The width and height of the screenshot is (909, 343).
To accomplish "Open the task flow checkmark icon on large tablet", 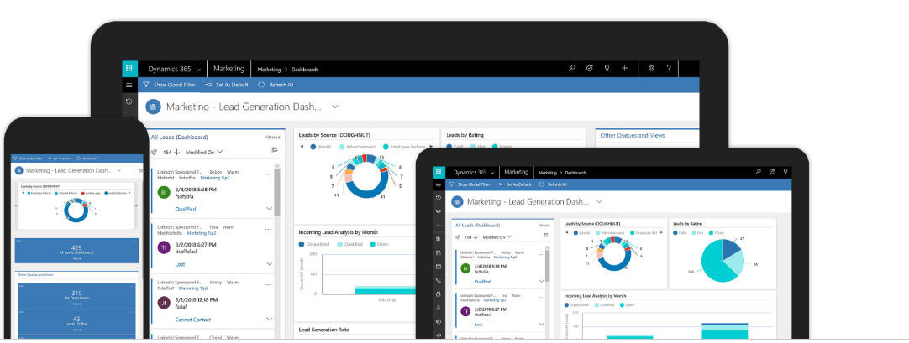I will click(590, 68).
